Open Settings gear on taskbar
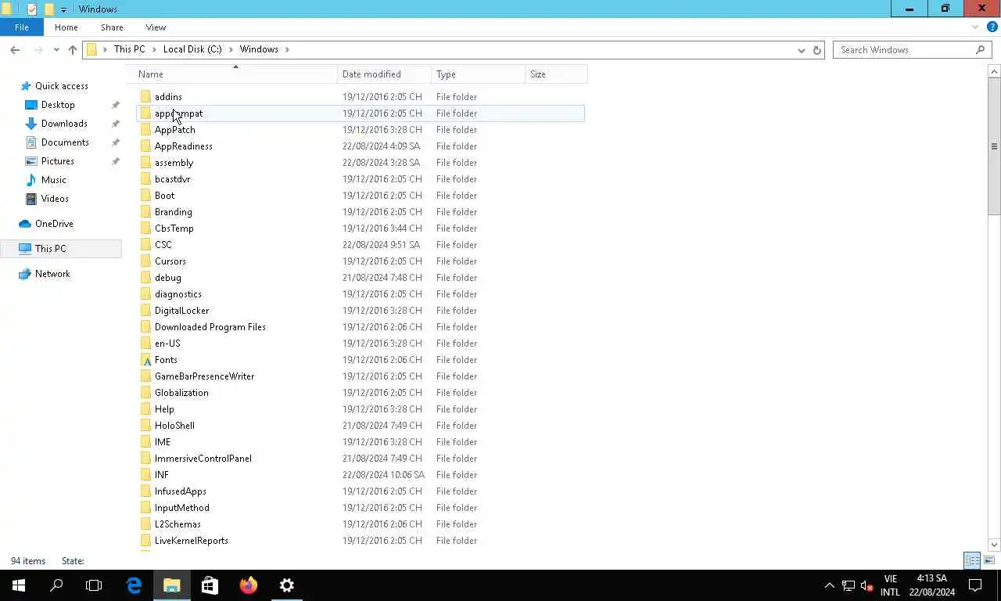The width and height of the screenshot is (1001, 601). [x=287, y=585]
